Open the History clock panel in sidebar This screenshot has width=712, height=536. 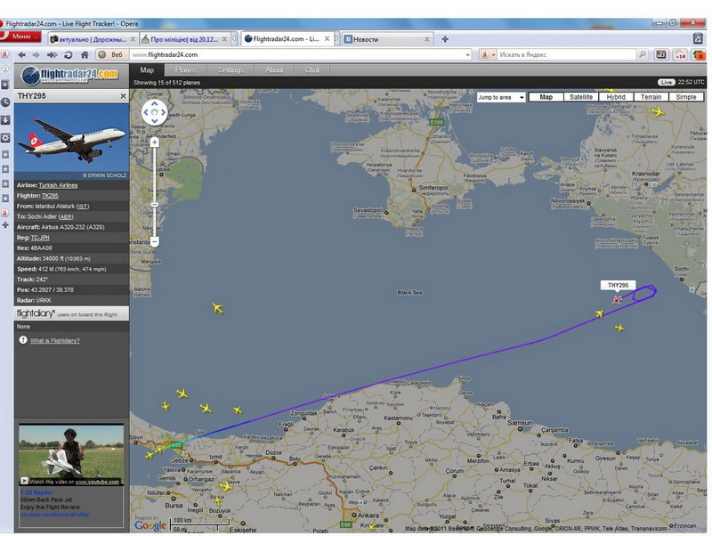click(x=5, y=102)
